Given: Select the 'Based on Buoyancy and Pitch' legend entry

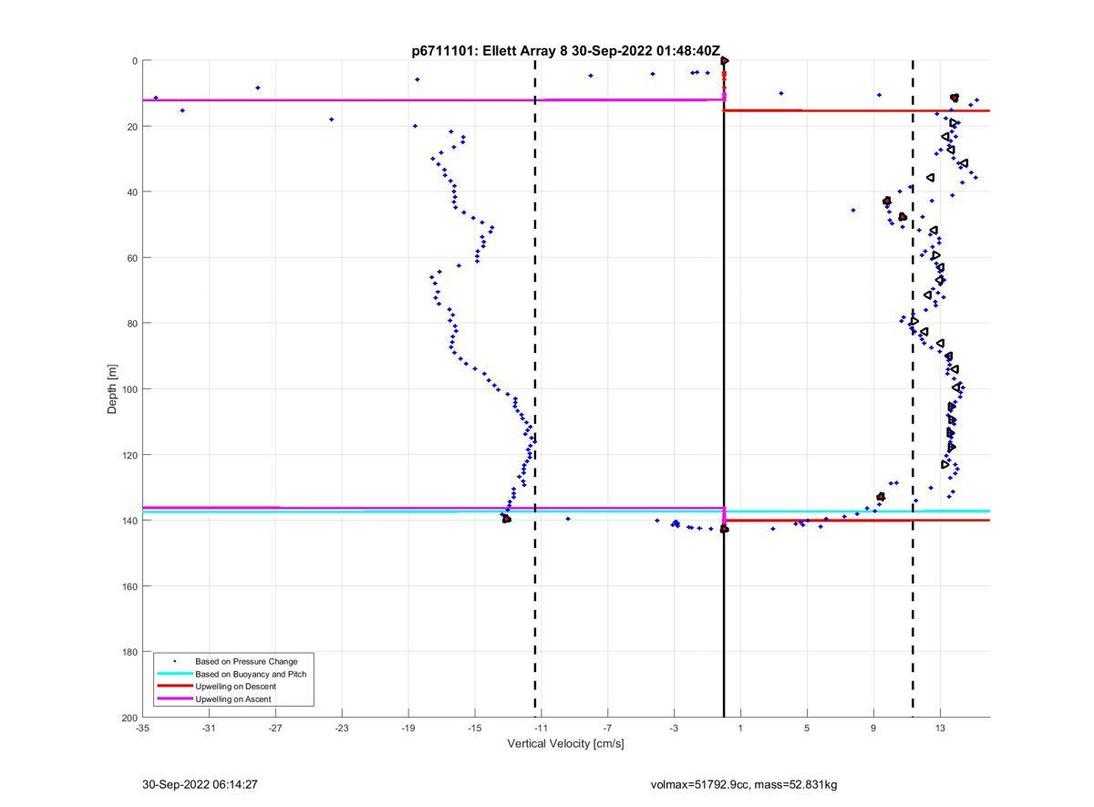Looking at the screenshot, I should [x=251, y=674].
